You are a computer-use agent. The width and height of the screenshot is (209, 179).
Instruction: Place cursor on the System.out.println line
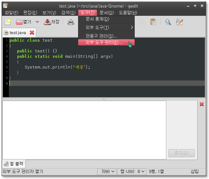(57, 67)
